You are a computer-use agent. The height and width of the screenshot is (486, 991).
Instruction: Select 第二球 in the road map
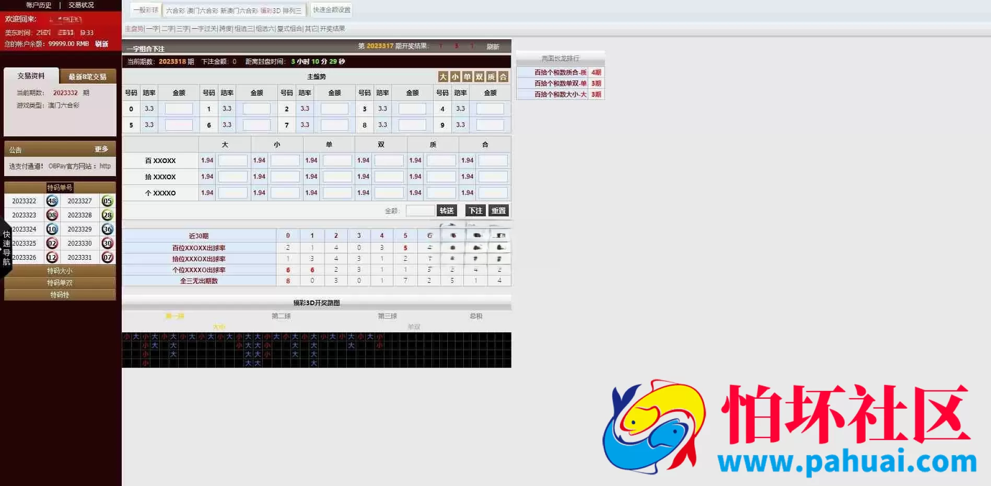281,316
